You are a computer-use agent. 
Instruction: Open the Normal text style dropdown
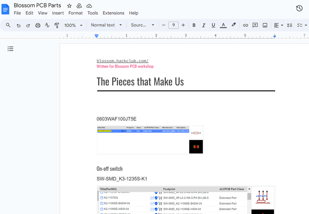pos(106,25)
